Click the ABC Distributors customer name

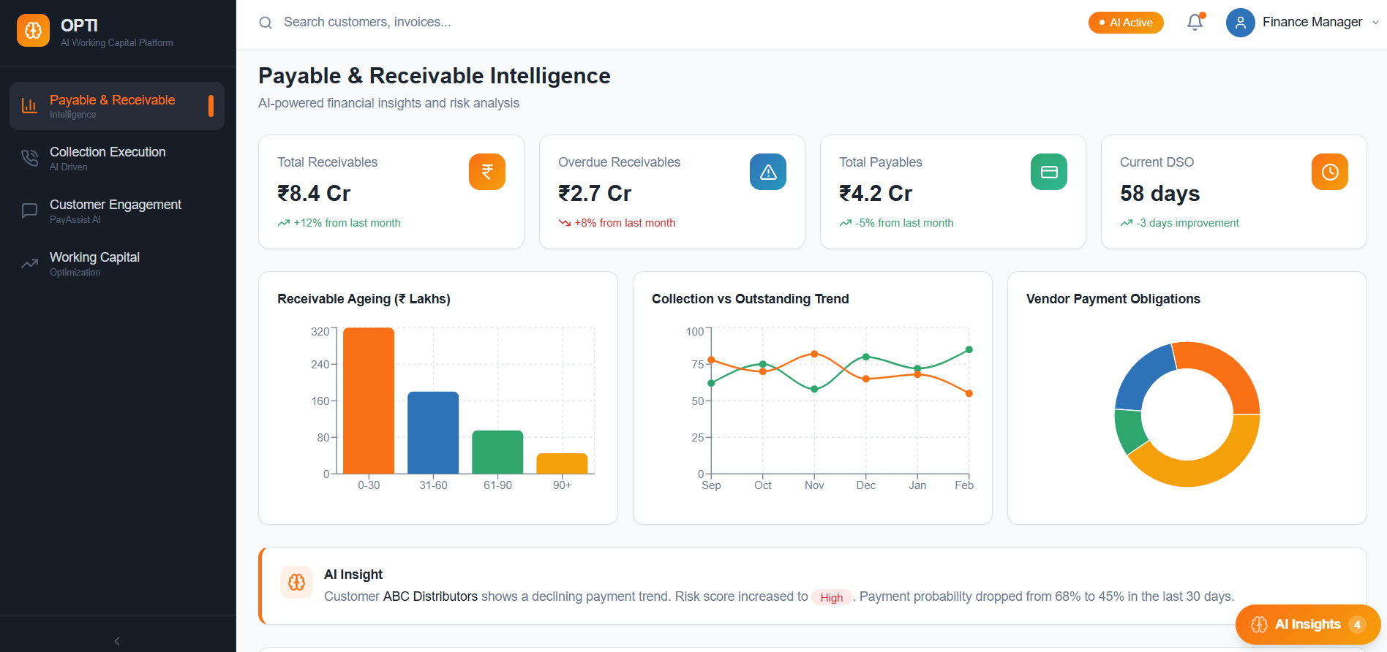point(430,596)
